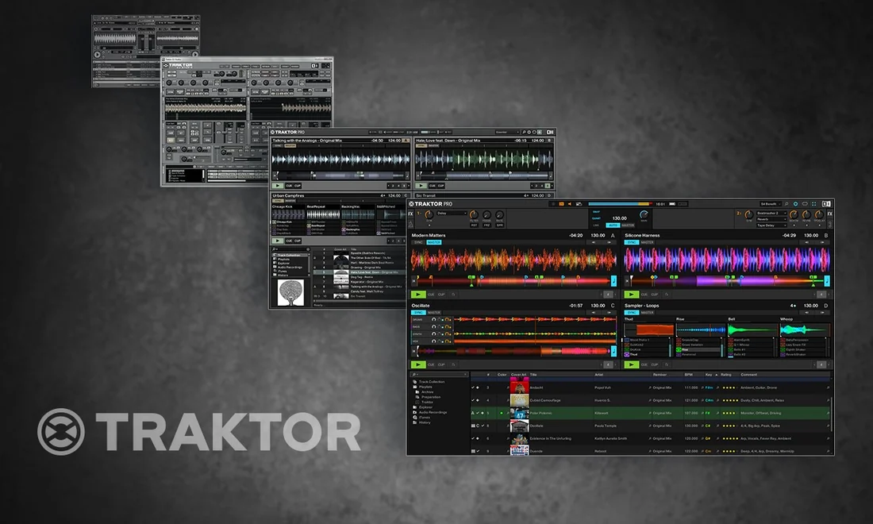Image resolution: width=873 pixels, height=524 pixels.
Task: Sort tracks by the Key column
Action: [709, 375]
